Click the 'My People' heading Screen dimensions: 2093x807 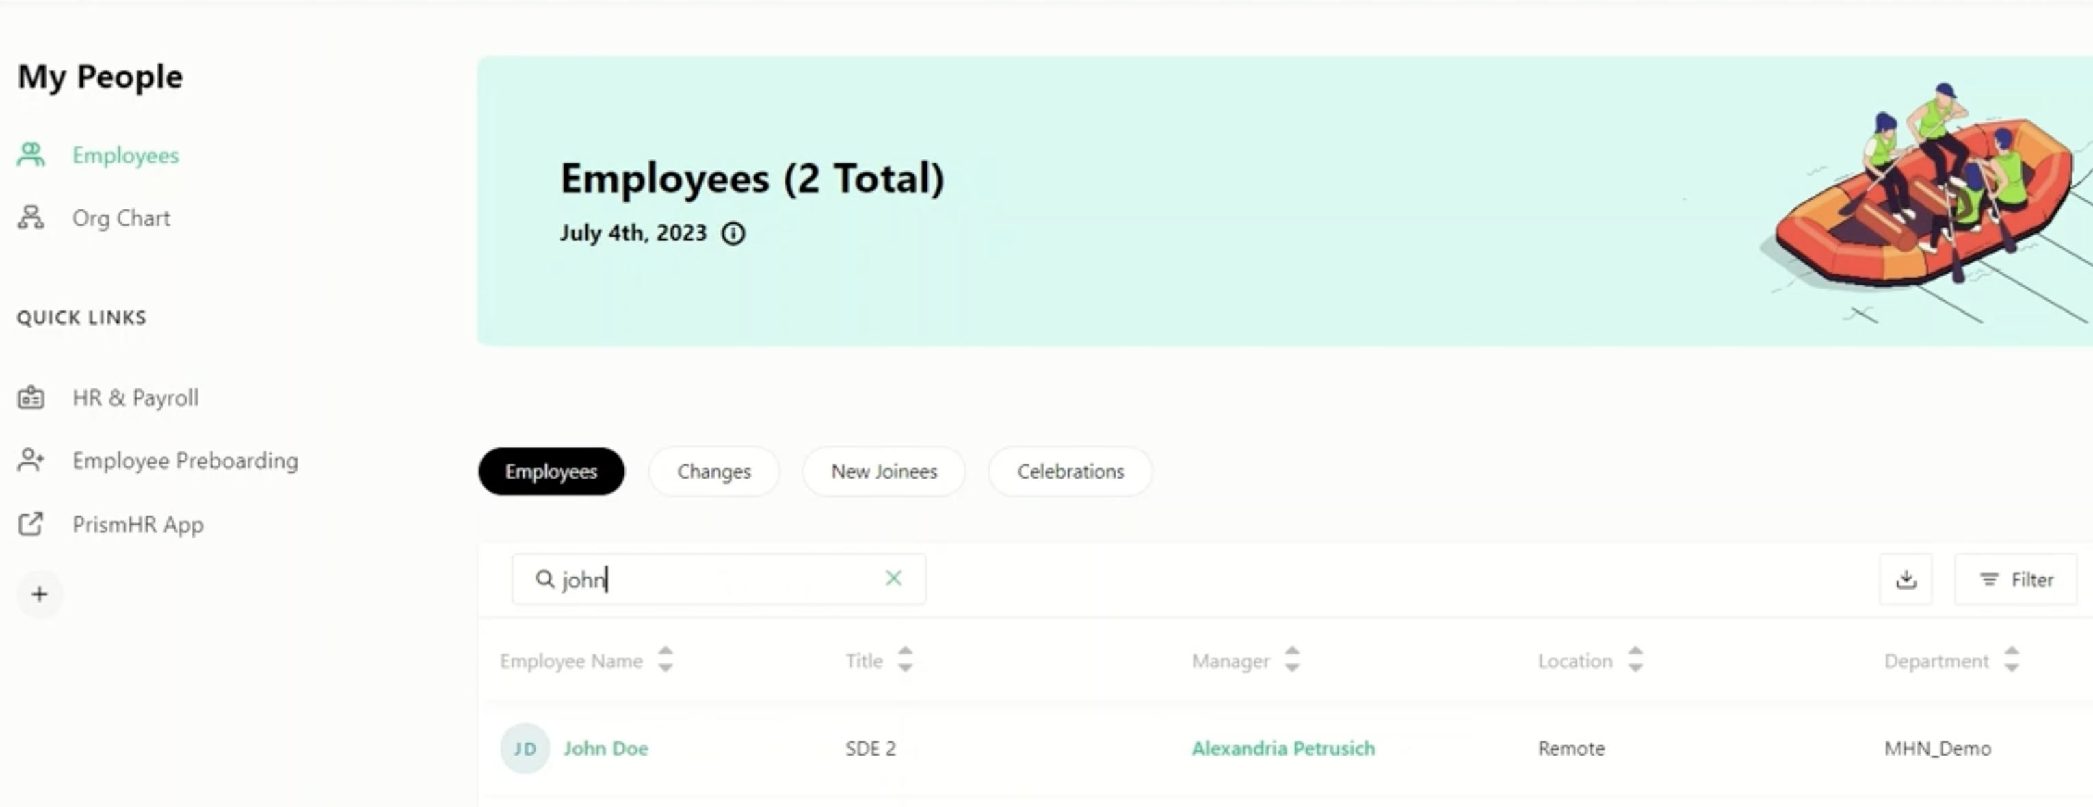pyautogui.click(x=100, y=77)
